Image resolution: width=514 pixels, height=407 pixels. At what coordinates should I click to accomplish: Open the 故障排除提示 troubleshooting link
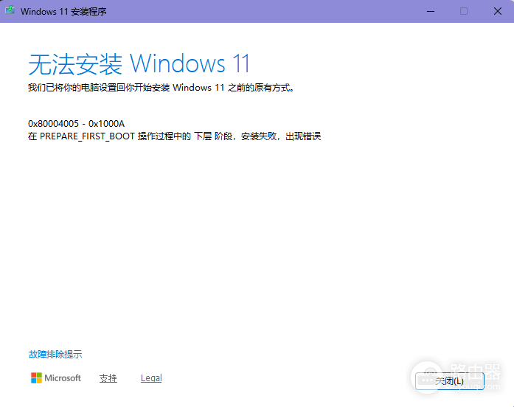click(x=55, y=354)
